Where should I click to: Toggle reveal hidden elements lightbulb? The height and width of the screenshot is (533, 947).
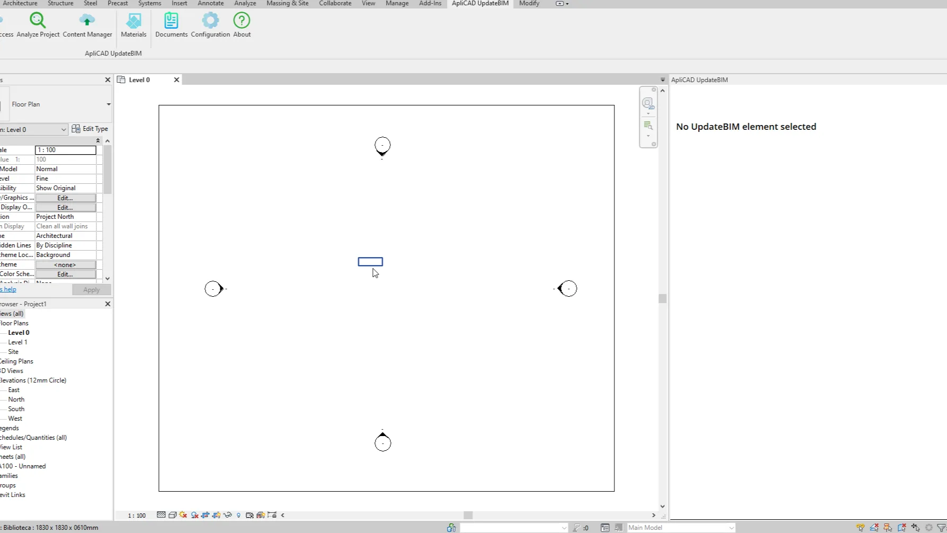238,515
